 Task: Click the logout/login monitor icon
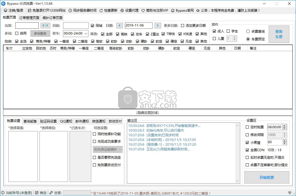(6, 11)
